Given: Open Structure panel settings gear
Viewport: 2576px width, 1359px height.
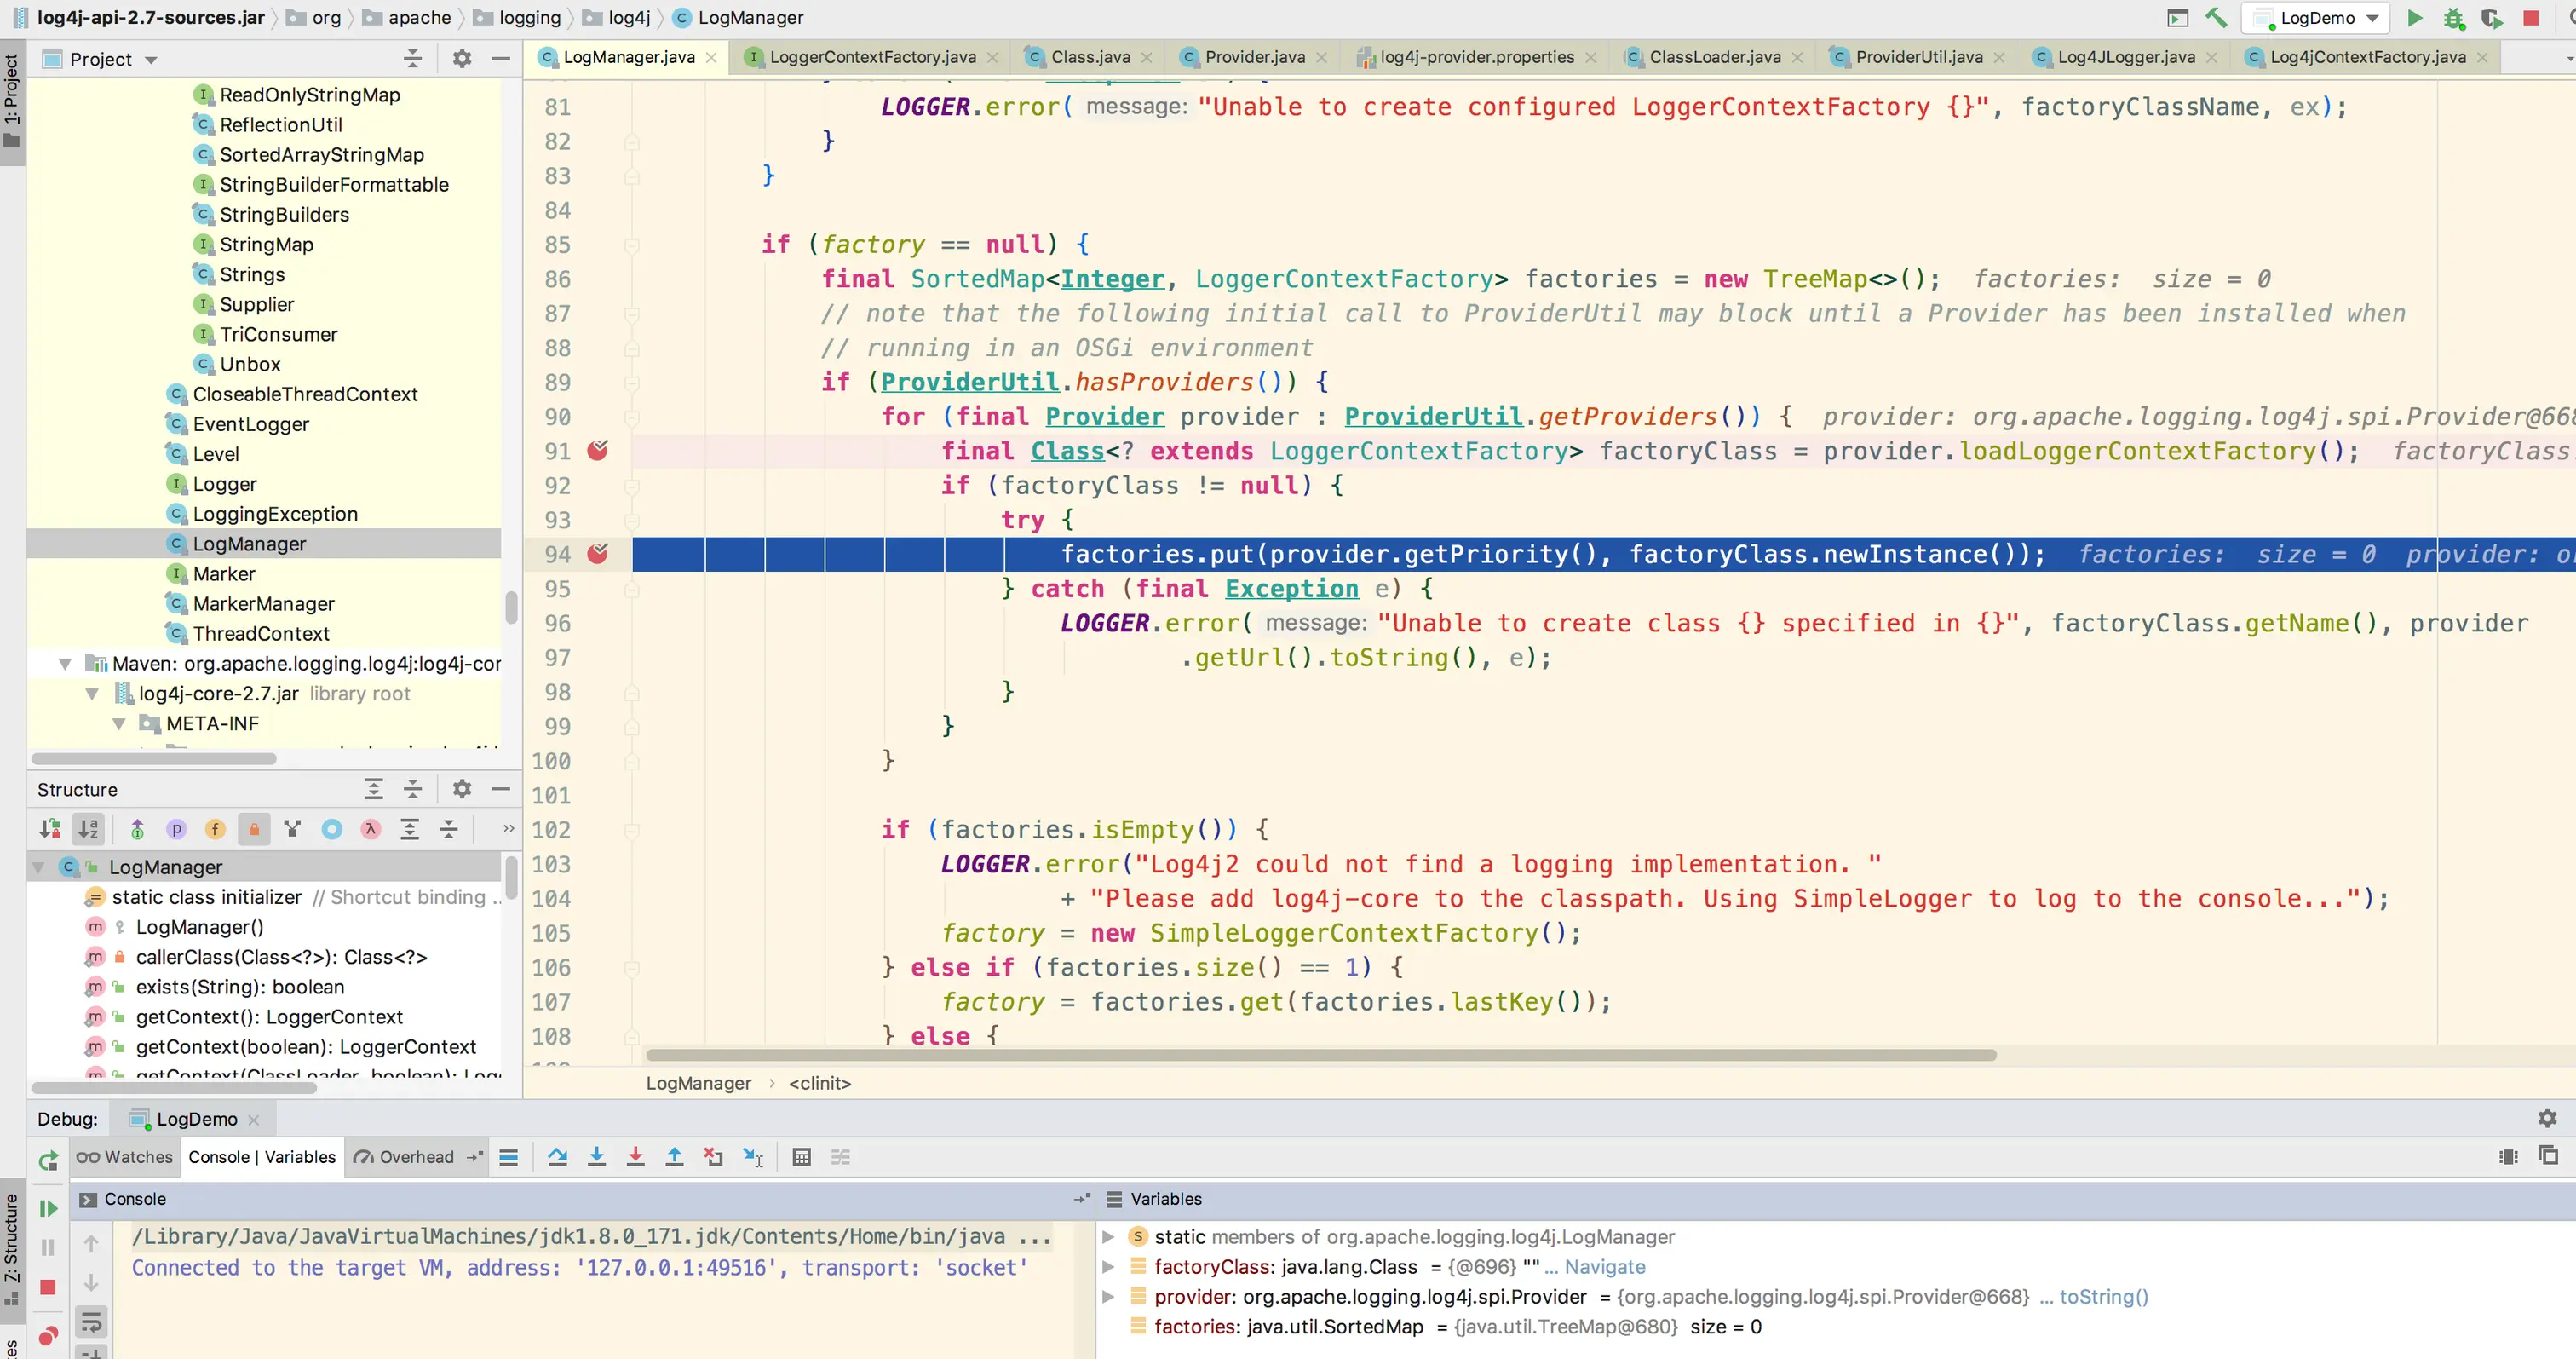Looking at the screenshot, I should click(x=461, y=789).
